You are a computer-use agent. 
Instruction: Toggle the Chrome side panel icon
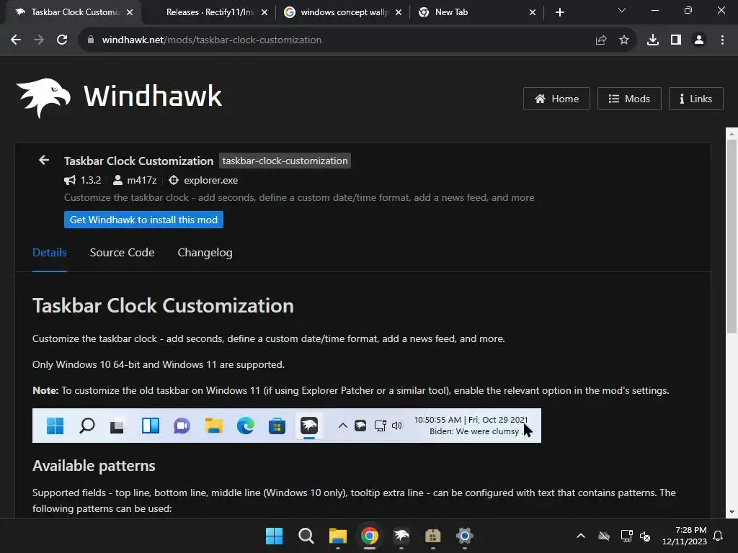tap(676, 40)
